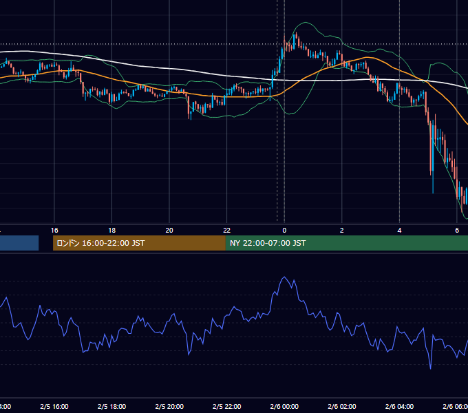Click the '2/5 22:00' label on indicator axis
The image size is (468, 413).
227,406
